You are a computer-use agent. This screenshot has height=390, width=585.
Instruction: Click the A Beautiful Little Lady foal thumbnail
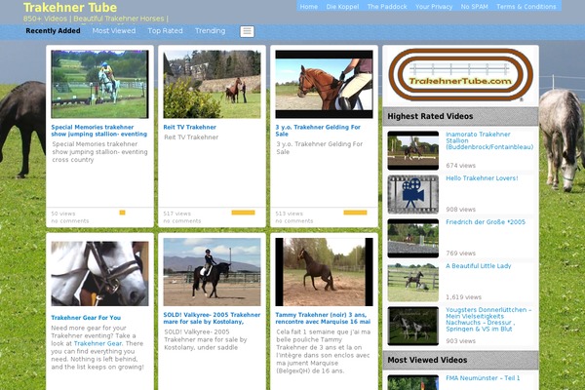click(413, 282)
